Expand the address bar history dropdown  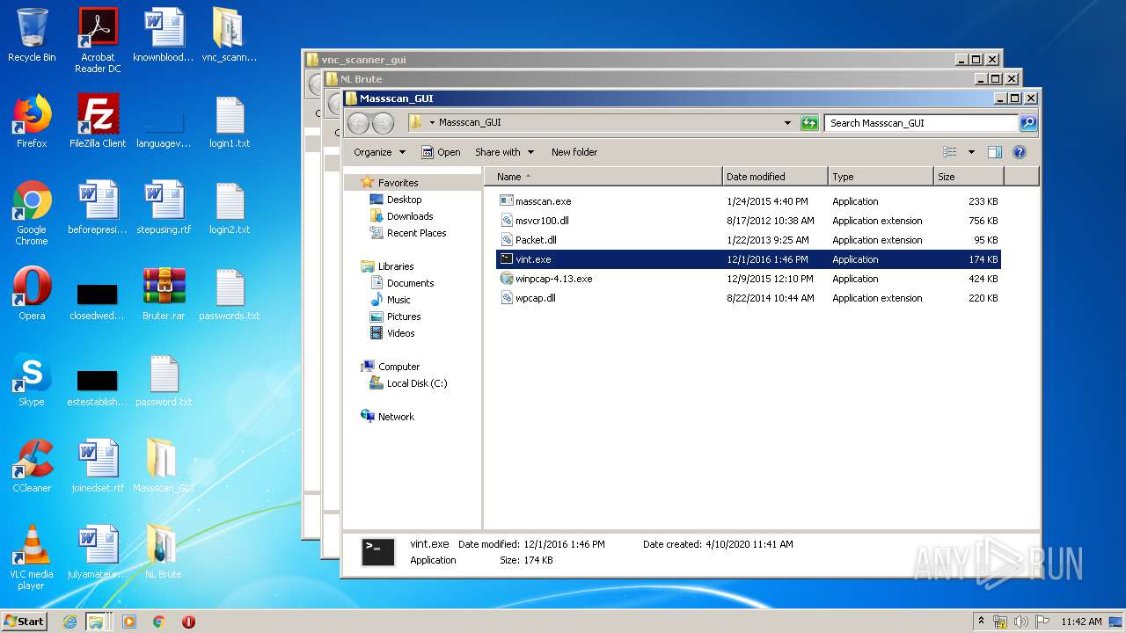pyautogui.click(x=787, y=123)
